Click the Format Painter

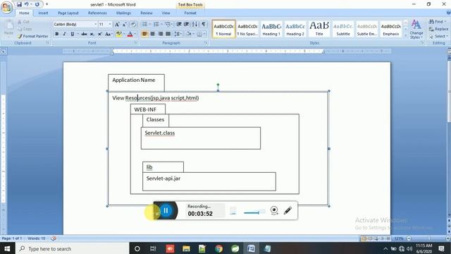(32, 36)
